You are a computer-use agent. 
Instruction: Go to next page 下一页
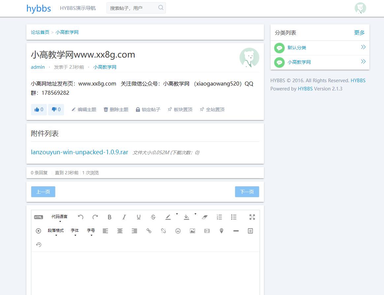[247, 192]
